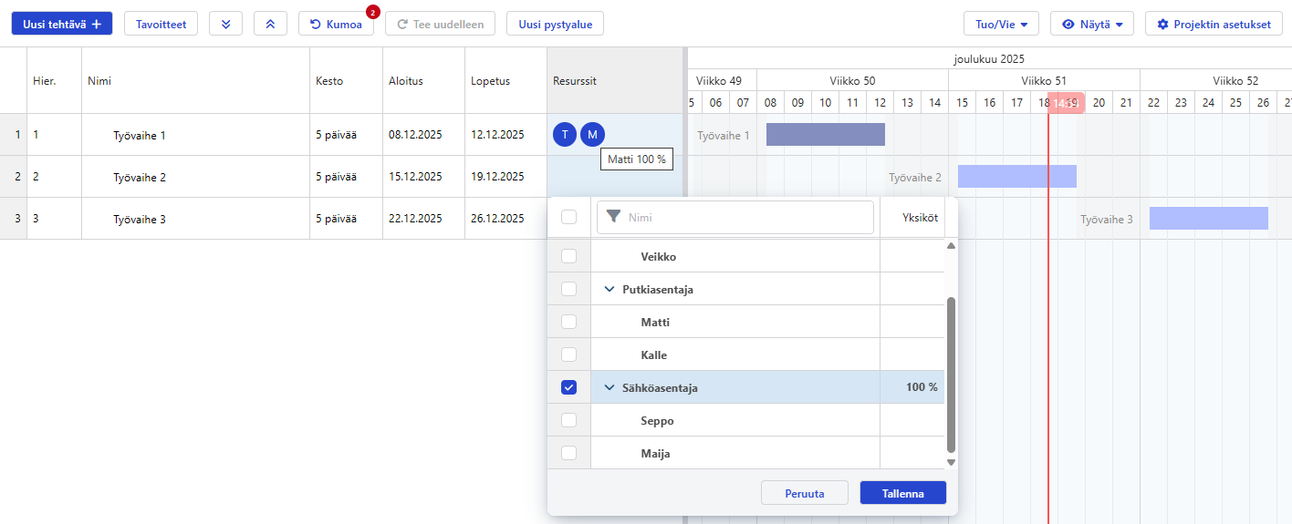Click the Aloitus column header
The image size is (1292, 524).
424,80
